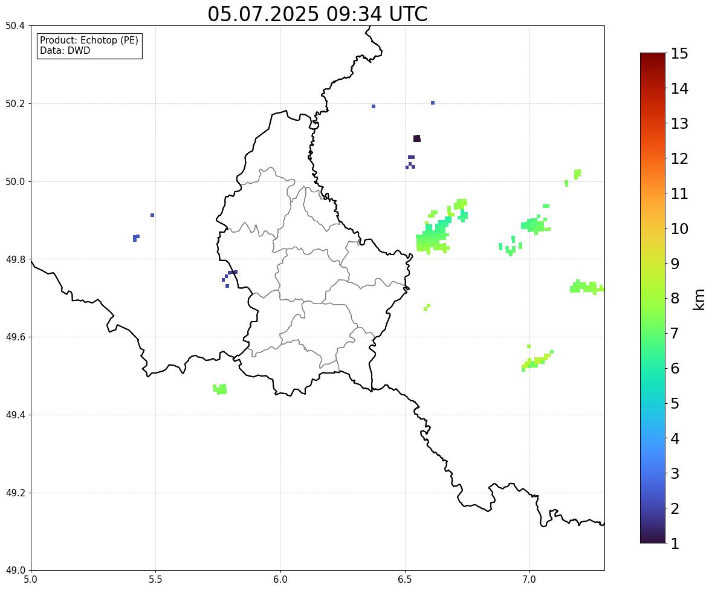Click the colorbar label '7'
Viewport: 712px width, 590px height.
click(x=675, y=333)
